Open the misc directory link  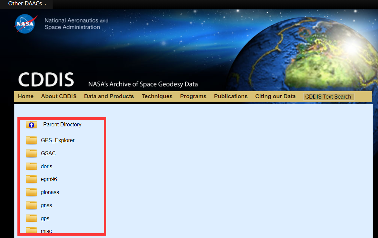coord(46,231)
